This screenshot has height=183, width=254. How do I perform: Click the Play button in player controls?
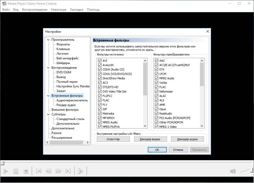click(x=6, y=171)
